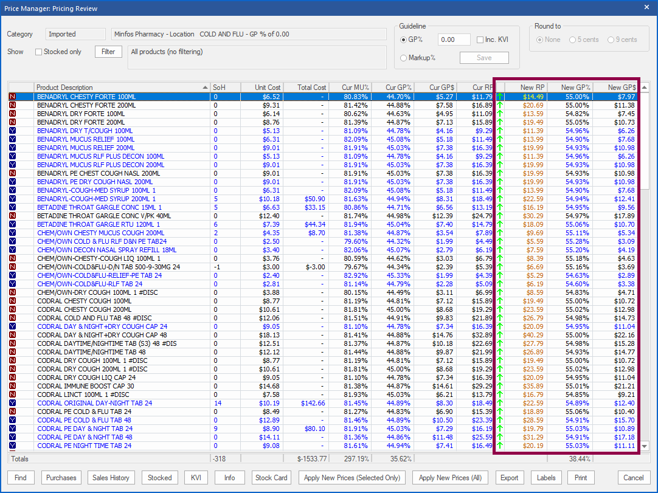This screenshot has height=493, width=658.
Task: Click green price-increase arrow for CODRAL PE NIGHT TIME TAB 24
Action: point(499,446)
